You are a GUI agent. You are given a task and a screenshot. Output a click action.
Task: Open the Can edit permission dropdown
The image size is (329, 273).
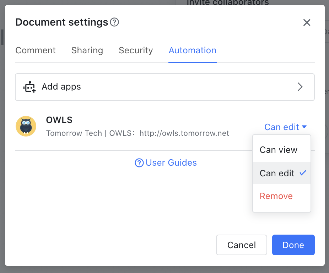(x=285, y=127)
